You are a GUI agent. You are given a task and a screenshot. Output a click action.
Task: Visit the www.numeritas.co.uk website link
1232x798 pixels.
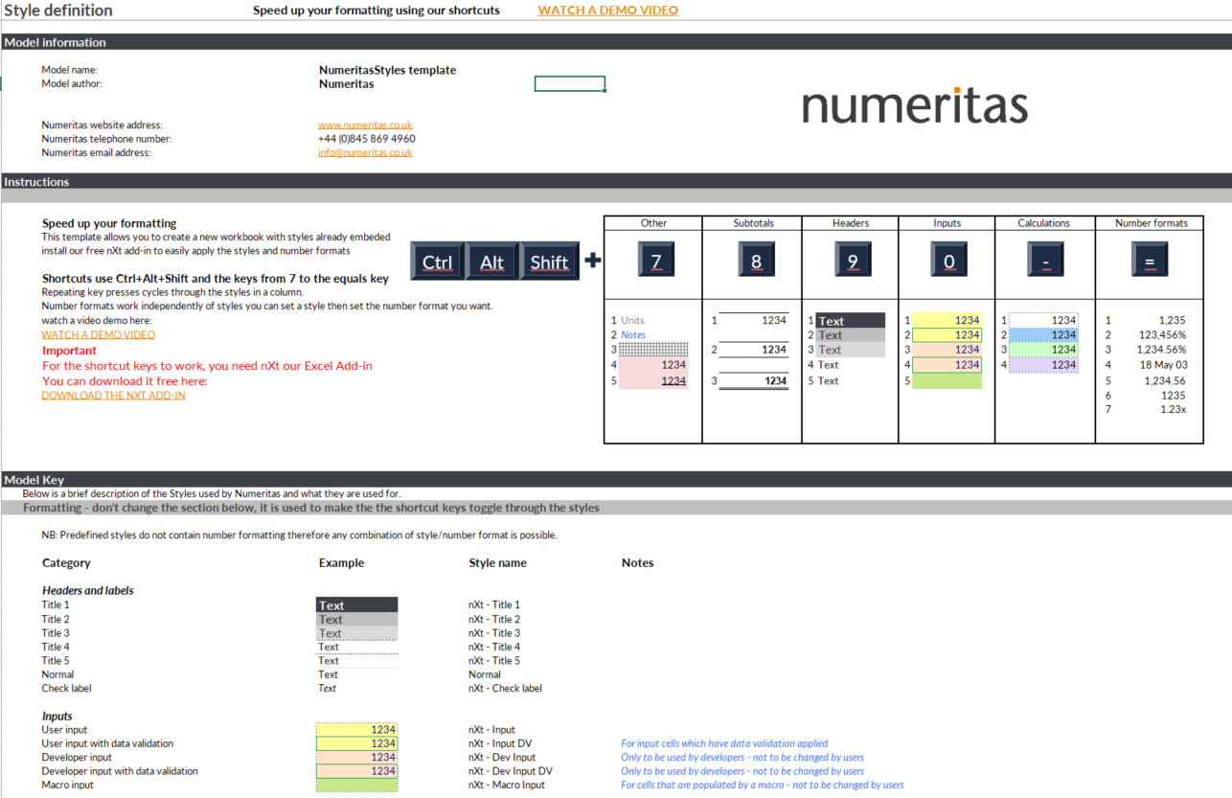coord(365,125)
